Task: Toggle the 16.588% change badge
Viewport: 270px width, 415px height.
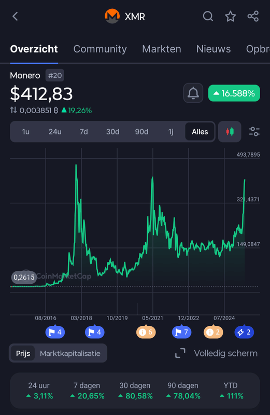Action: coord(234,93)
